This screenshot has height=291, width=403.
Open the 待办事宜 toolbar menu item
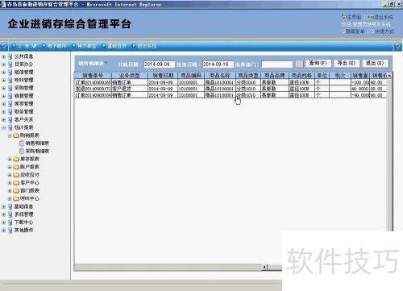click(85, 46)
